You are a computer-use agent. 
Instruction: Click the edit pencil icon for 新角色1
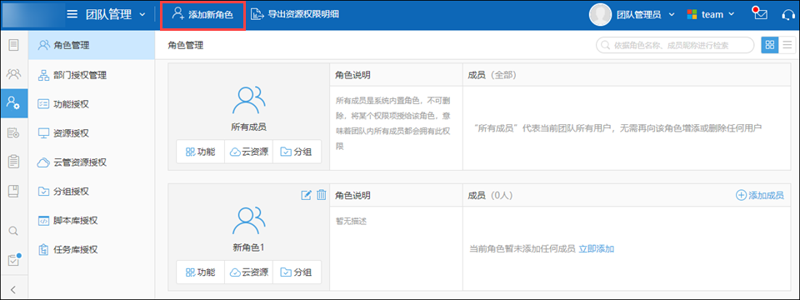tap(306, 195)
